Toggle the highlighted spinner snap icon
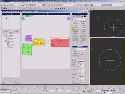The image size is (125, 94). 59,5
